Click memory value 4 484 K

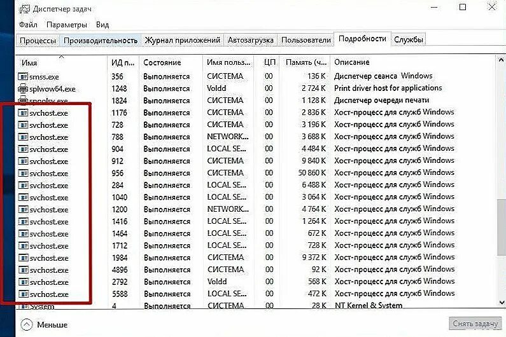point(314,149)
